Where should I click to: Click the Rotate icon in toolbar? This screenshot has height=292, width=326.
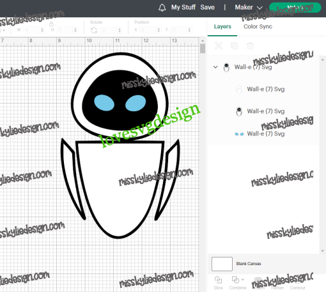coord(94,31)
